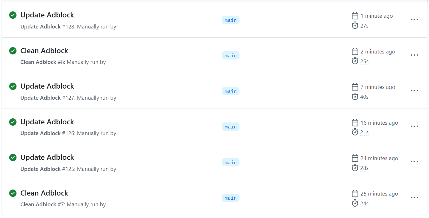429x218 pixels.
Task: Expand kebab menu for Update Adblock #126
Action: (x=414, y=126)
